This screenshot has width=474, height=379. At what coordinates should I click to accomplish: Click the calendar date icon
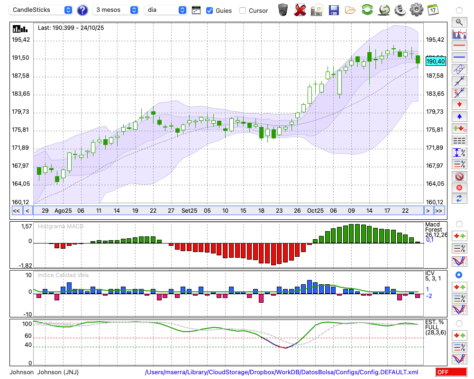point(432,10)
